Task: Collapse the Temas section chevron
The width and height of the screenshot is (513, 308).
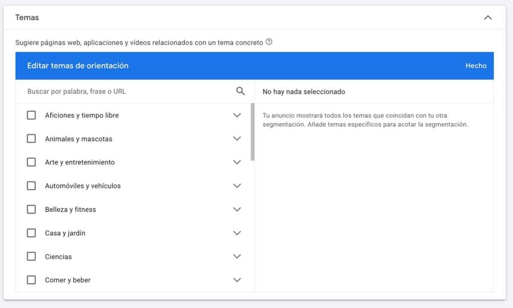Action: pyautogui.click(x=488, y=17)
